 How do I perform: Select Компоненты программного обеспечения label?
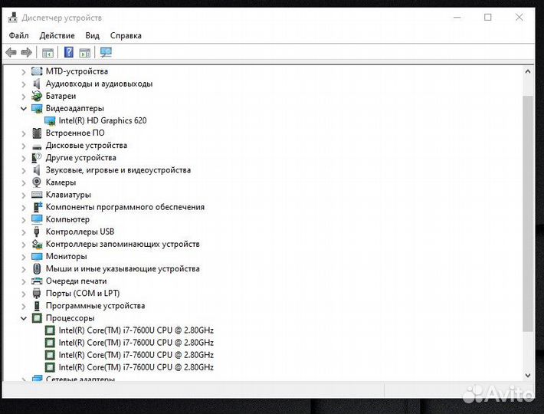125,207
